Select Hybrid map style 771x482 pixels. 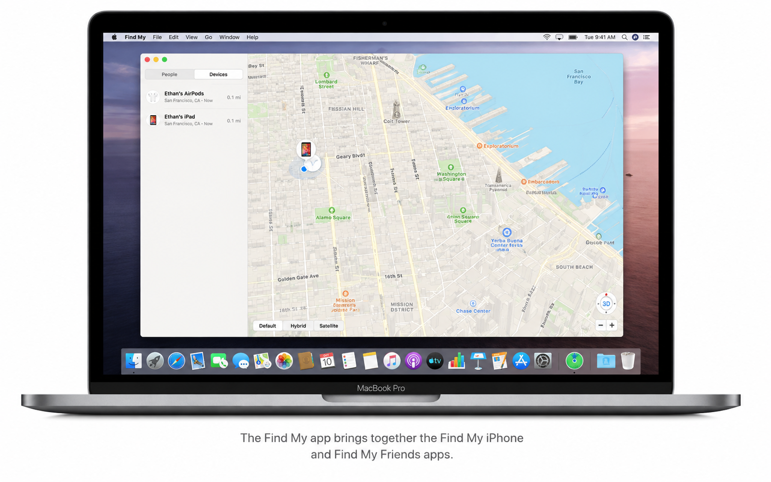pyautogui.click(x=298, y=326)
